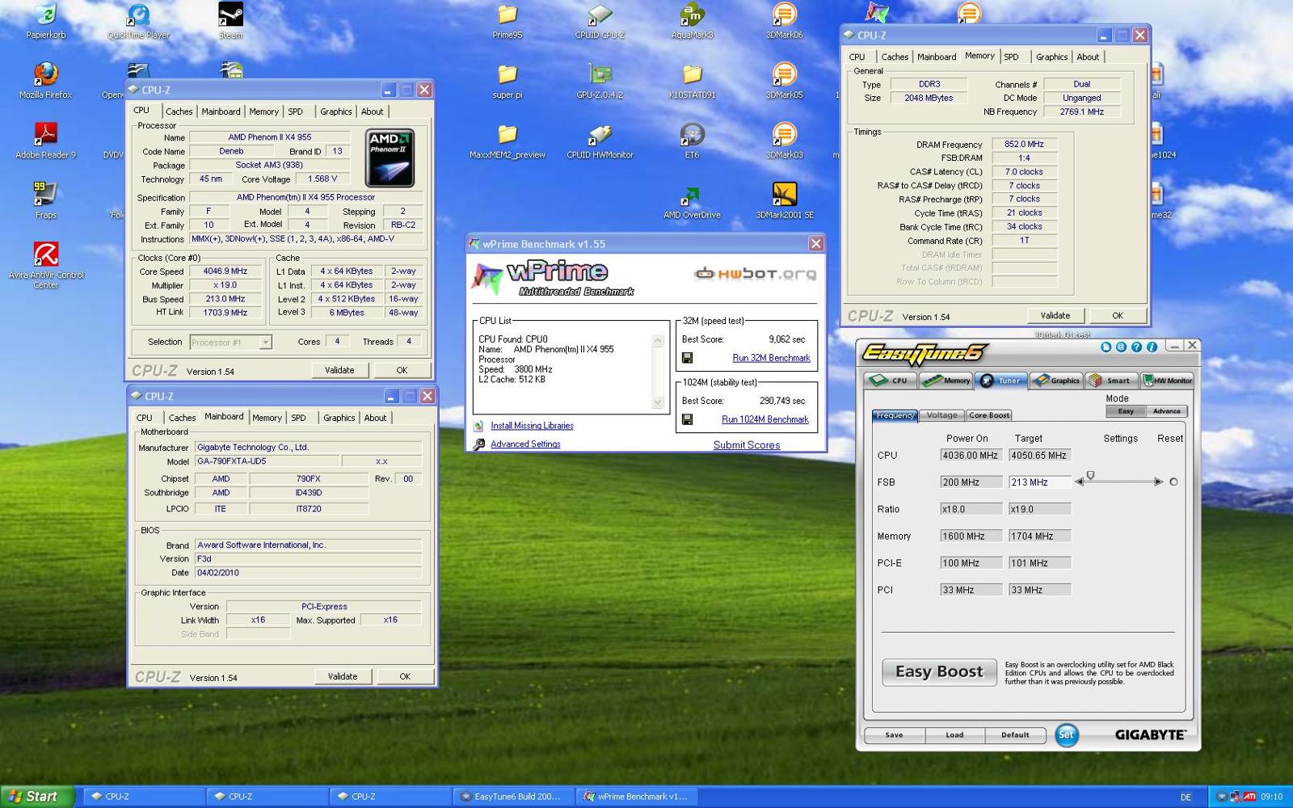Open the Prime95 folder
1293x808 pixels.
click(x=508, y=22)
